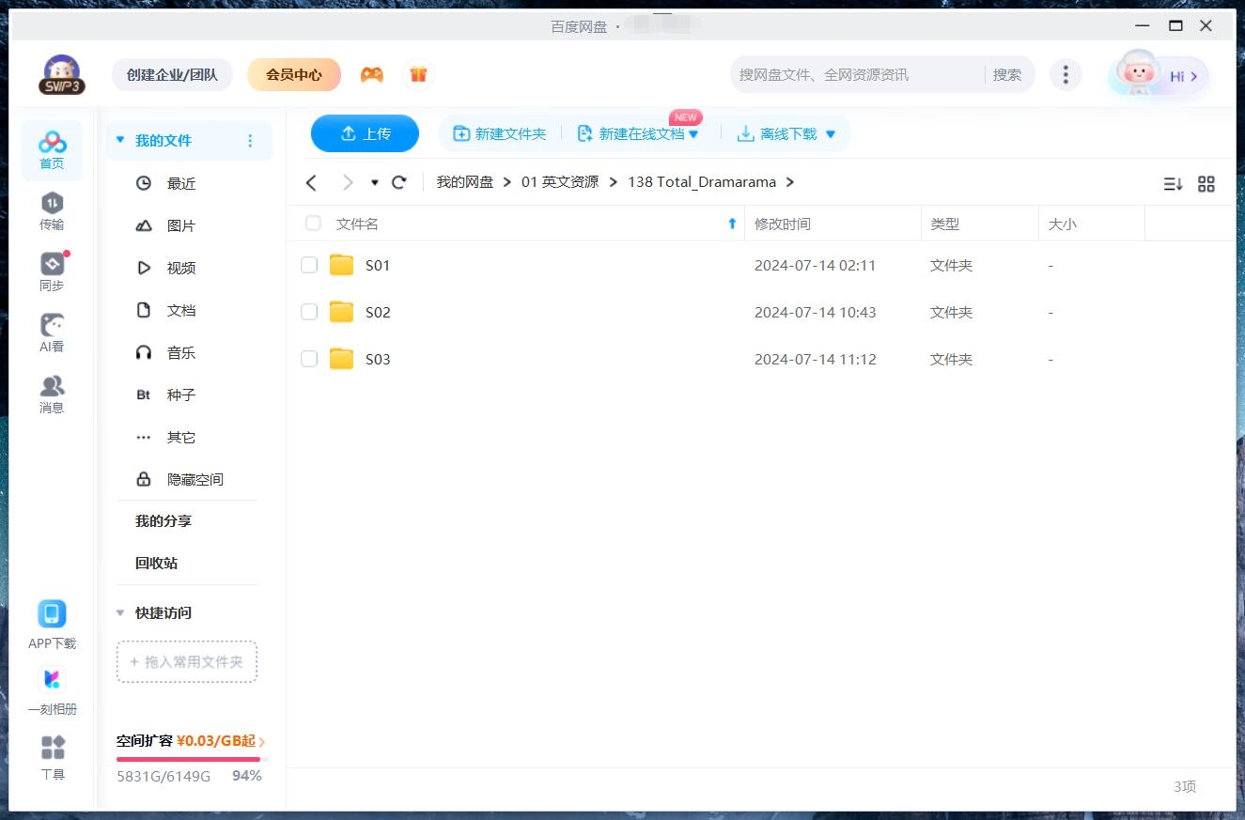This screenshot has width=1245, height=820.
Task: Select the checkbox for folder S01
Action: (x=309, y=265)
